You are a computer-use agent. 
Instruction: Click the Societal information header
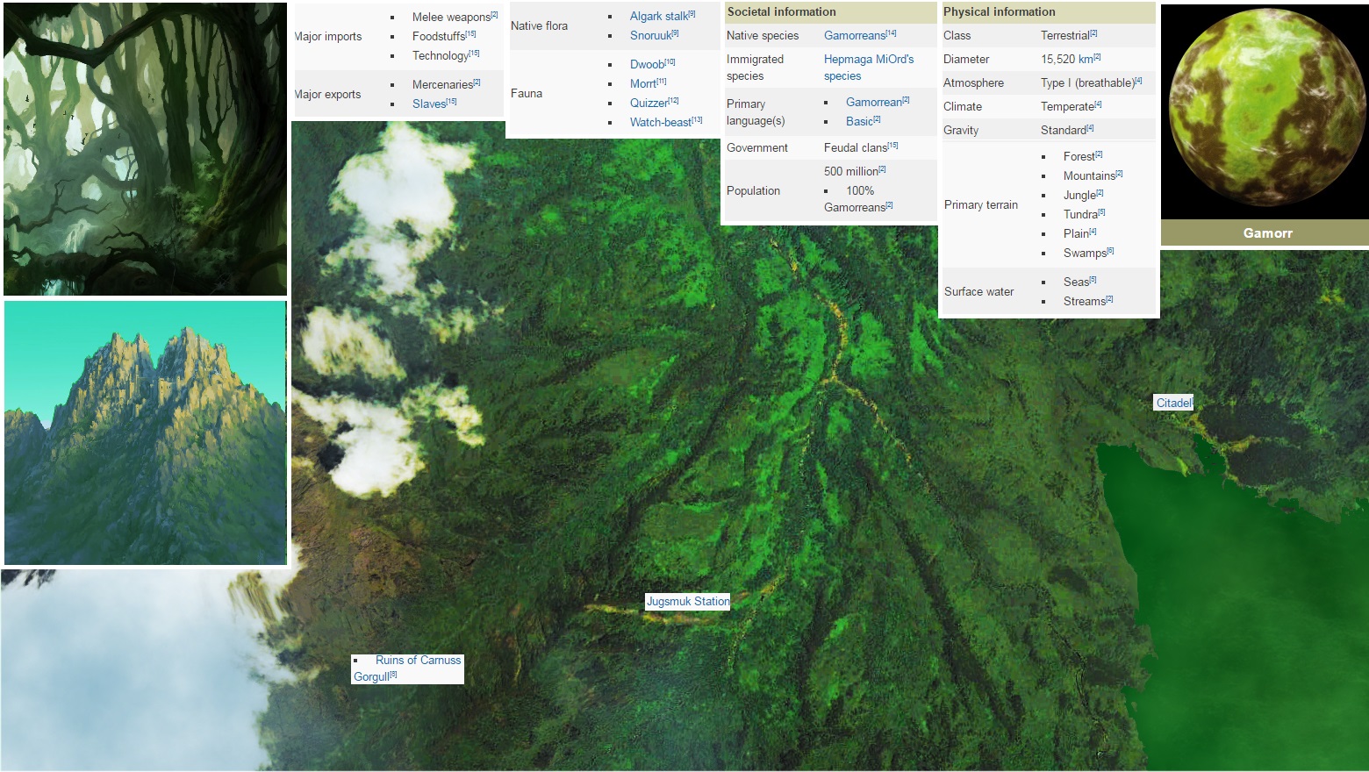[x=781, y=12]
